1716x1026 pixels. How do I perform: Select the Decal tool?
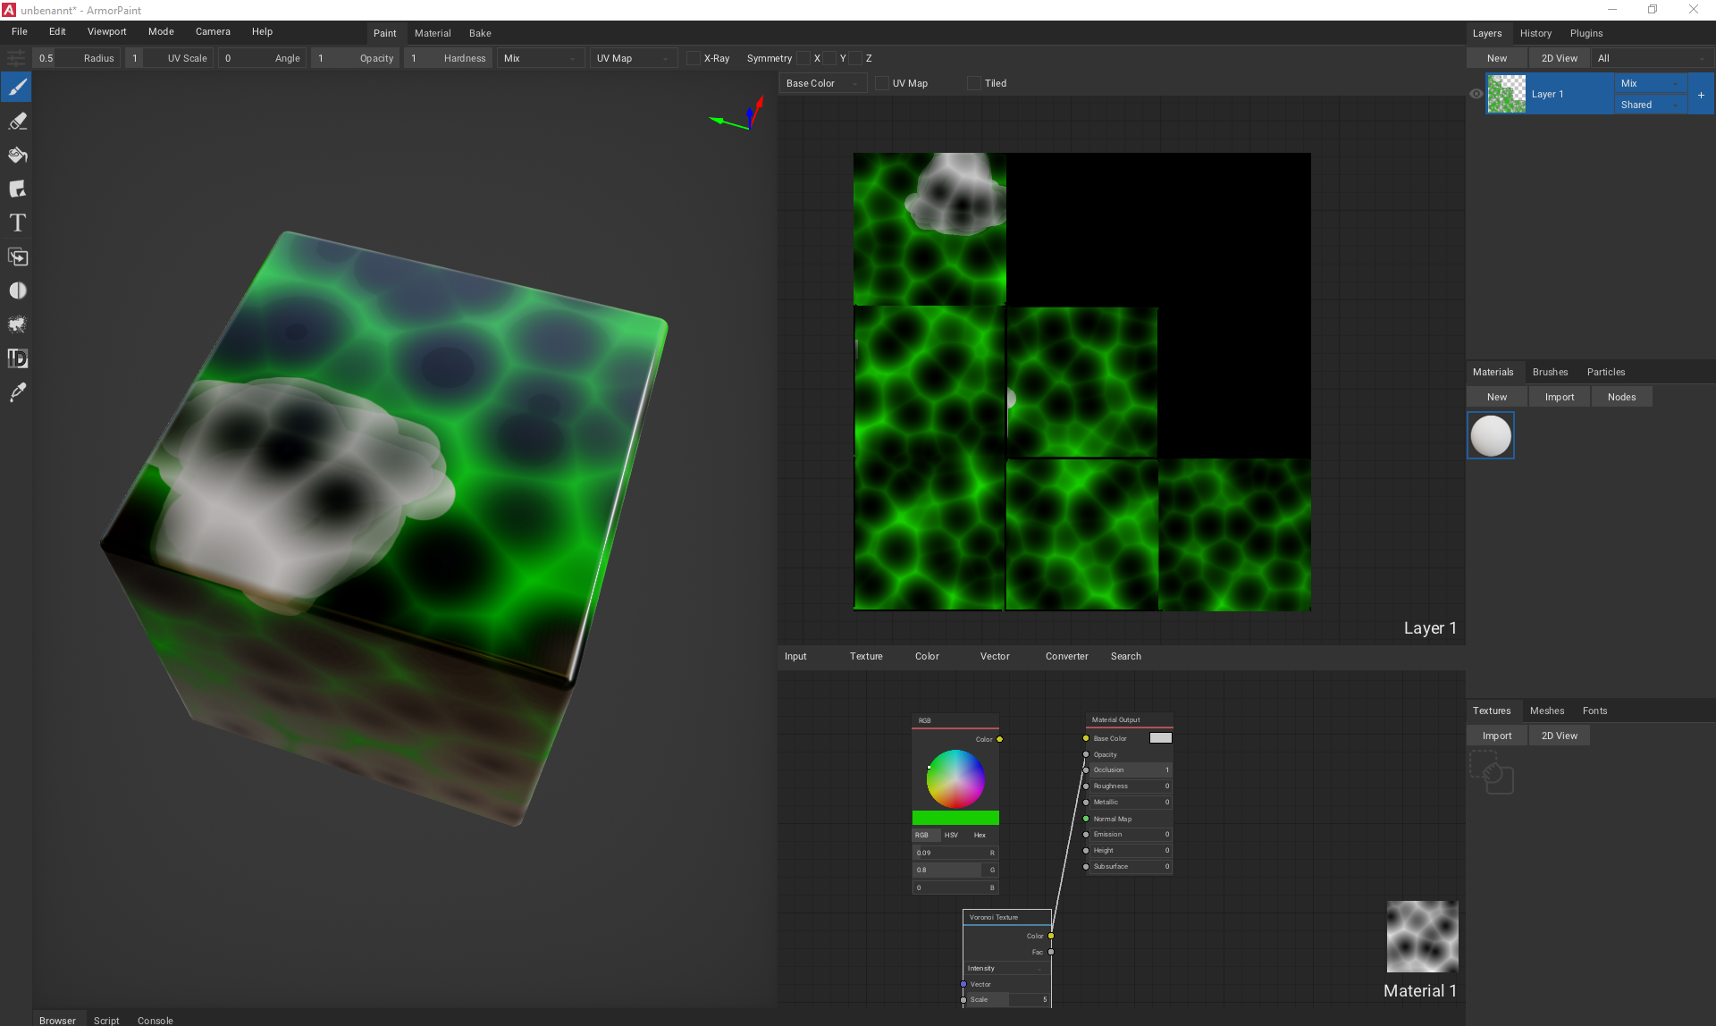17,189
